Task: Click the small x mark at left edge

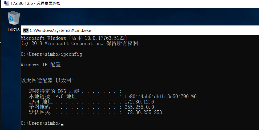Action: click(1, 43)
